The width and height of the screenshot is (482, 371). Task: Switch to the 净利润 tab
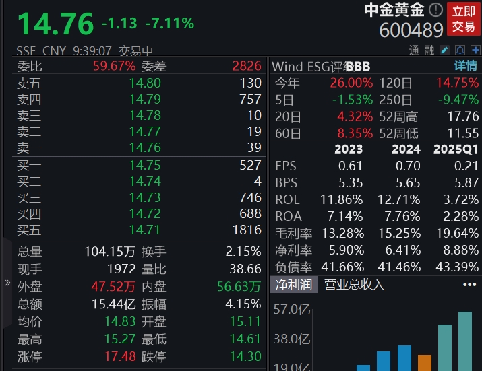293,285
